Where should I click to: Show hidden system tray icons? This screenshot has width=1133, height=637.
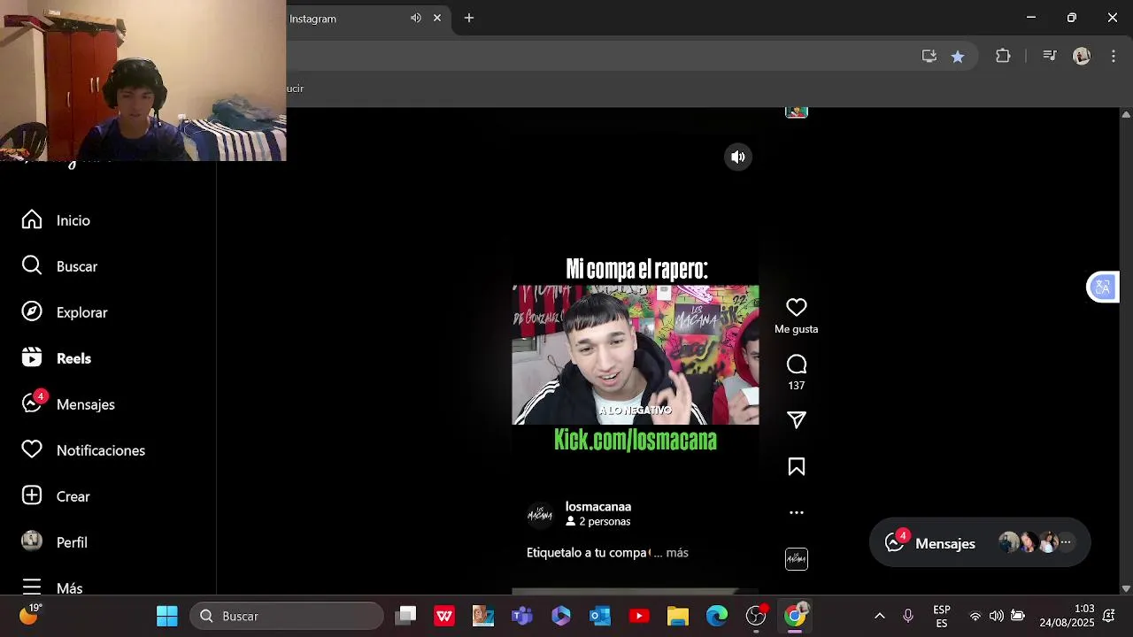pos(880,616)
